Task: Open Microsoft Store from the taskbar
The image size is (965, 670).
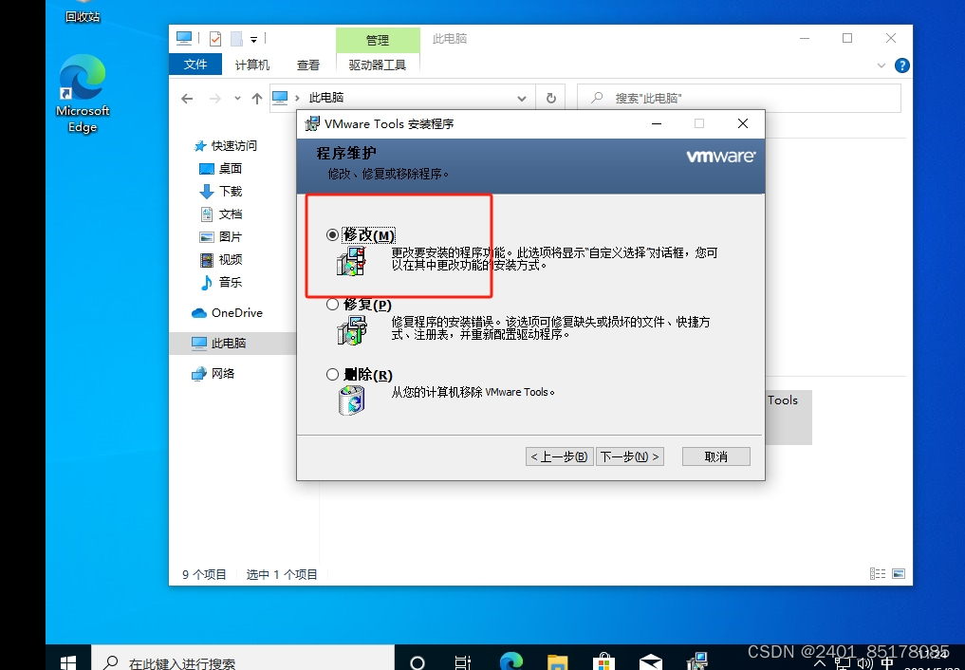Action: pyautogui.click(x=603, y=662)
